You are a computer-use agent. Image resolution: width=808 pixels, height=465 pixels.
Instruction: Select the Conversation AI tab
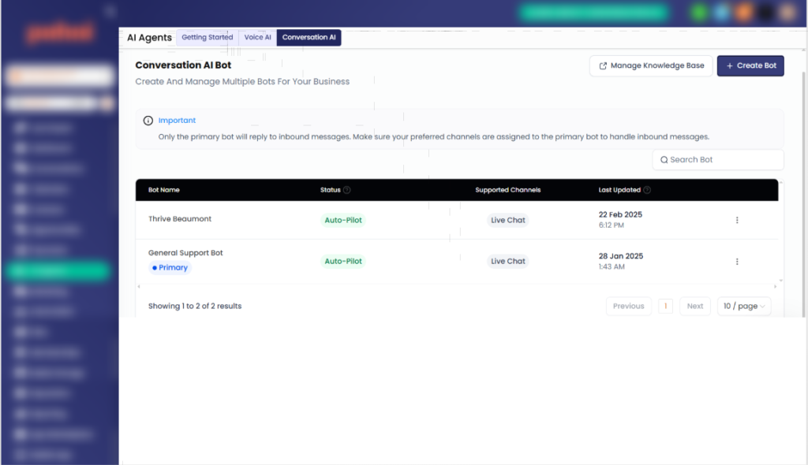[x=309, y=37]
